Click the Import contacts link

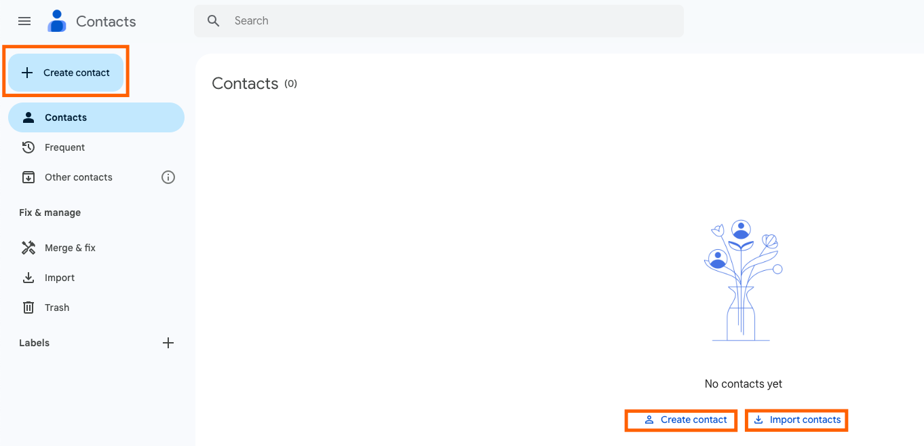click(x=797, y=420)
